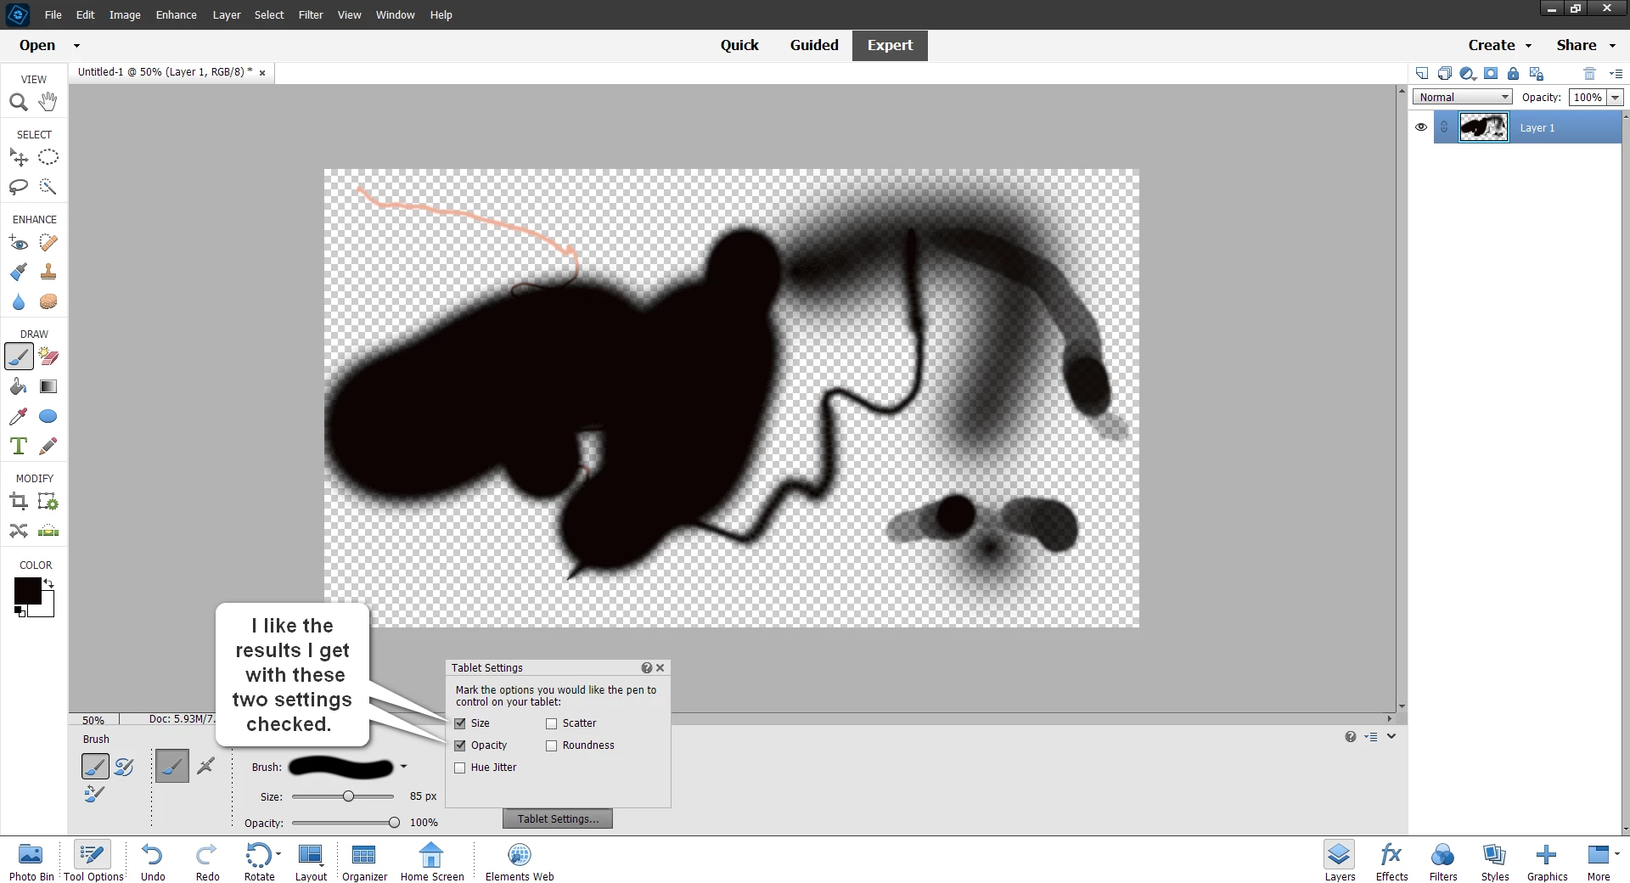Select the Hand tool
The image size is (1630, 883).
(x=48, y=102)
